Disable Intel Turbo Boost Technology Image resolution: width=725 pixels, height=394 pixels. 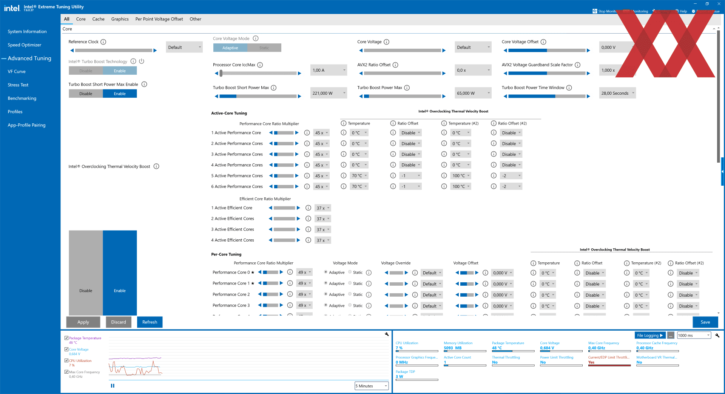[x=86, y=71]
